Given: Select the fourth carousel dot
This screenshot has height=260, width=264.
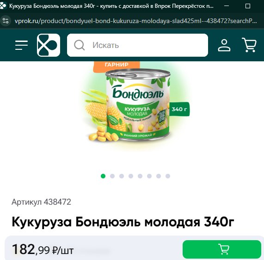Looking at the screenshot, I should pos(131,176).
